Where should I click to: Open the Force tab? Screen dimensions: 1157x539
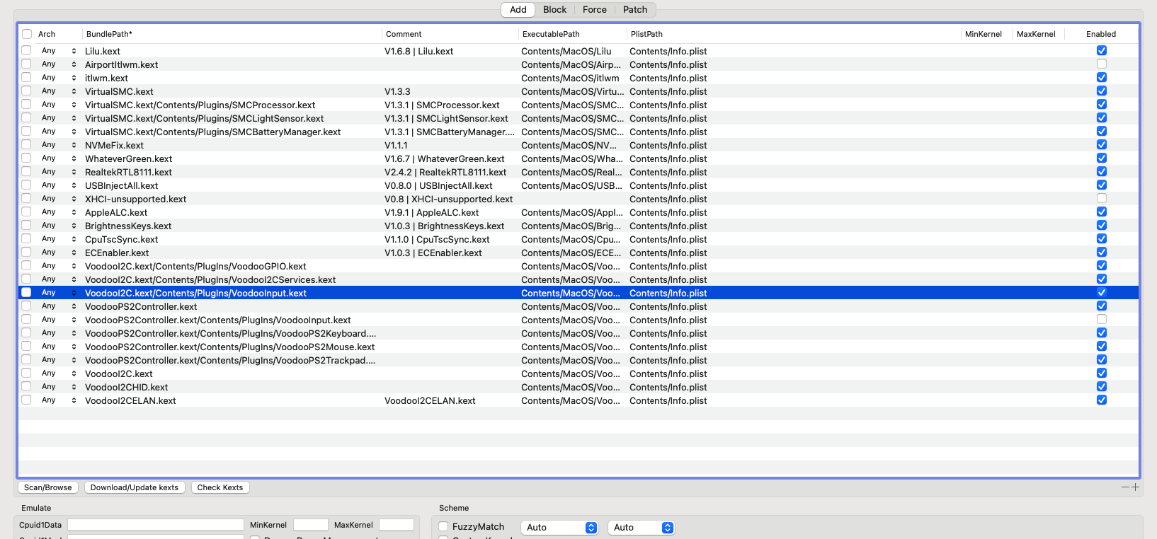coord(594,10)
